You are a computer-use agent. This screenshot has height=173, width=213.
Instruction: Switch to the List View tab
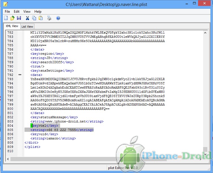[27, 27]
